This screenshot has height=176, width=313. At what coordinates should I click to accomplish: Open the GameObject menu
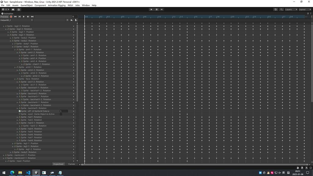(x=27, y=5)
